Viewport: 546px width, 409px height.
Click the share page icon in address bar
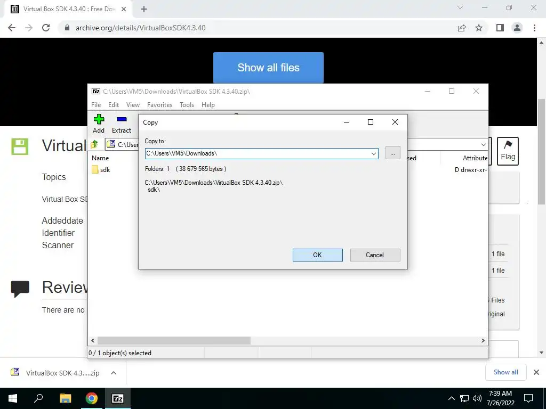462,28
